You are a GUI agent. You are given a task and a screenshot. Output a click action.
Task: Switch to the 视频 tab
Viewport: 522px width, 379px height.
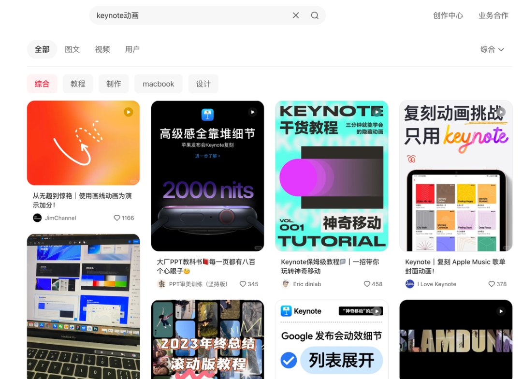[x=102, y=49]
